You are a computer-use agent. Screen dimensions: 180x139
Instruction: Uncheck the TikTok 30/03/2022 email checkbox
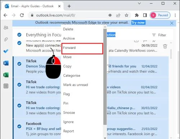[x=19, y=106]
